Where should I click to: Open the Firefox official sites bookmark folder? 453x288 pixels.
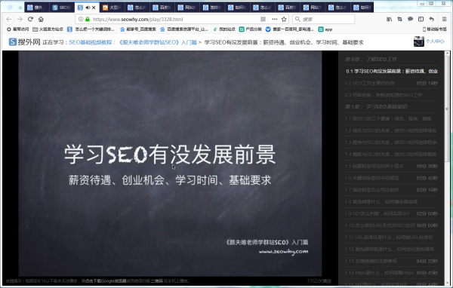[48, 29]
